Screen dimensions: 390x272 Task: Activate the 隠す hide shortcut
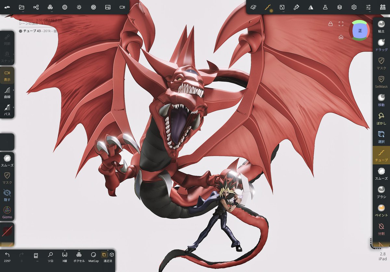[7, 195]
